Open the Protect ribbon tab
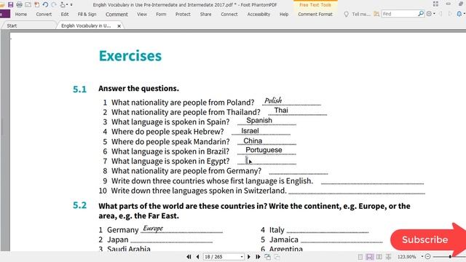The image size is (466, 262). (x=183, y=14)
